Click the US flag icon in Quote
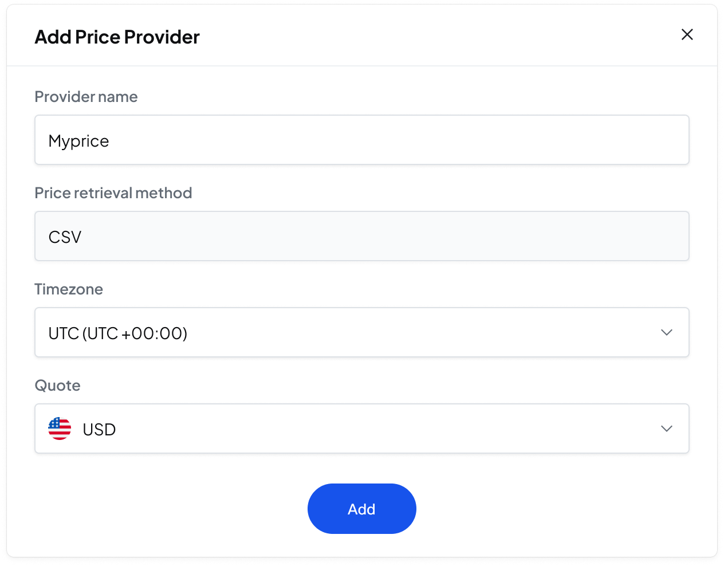The height and width of the screenshot is (566, 724). 60,429
